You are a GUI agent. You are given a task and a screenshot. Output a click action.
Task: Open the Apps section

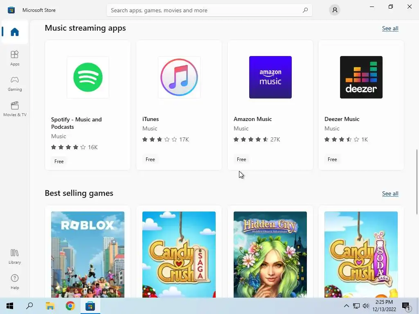[15, 58]
